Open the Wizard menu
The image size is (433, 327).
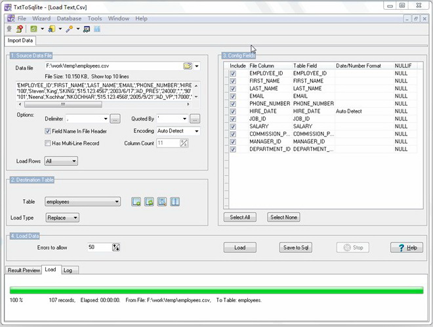point(41,18)
